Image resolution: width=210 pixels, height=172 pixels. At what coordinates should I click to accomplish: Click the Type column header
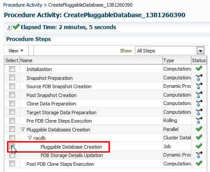point(177,60)
